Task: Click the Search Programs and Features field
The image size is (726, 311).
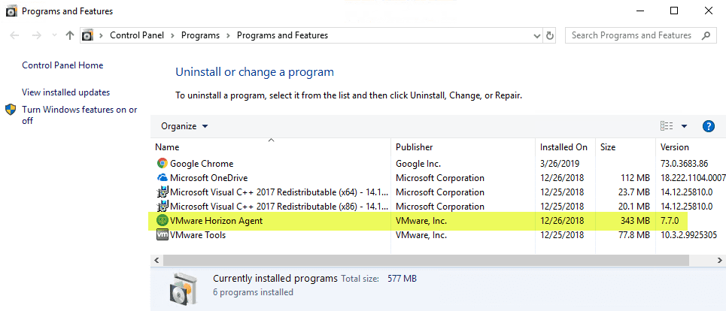Action: point(630,35)
